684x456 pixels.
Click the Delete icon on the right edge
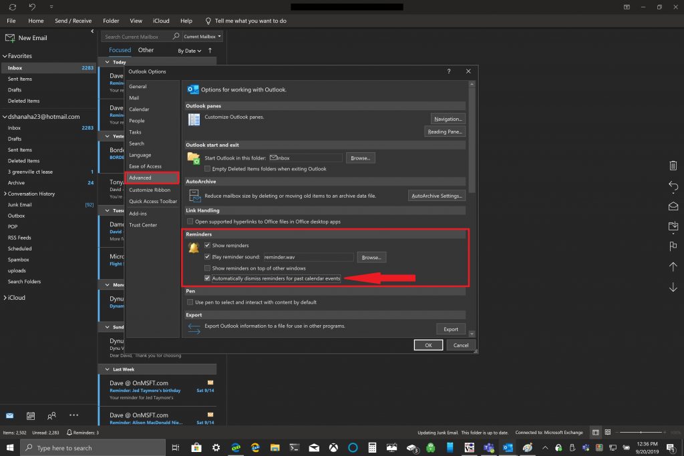(672, 165)
